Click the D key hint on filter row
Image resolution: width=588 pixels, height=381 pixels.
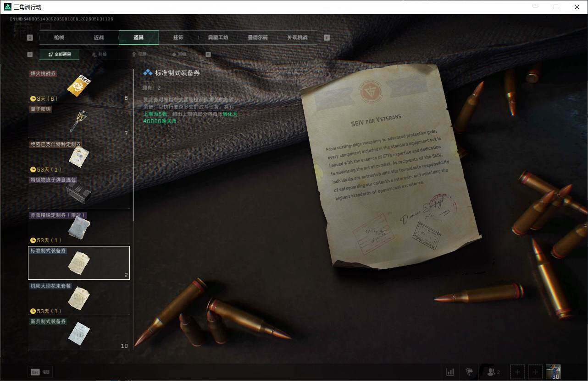pyautogui.click(x=208, y=54)
